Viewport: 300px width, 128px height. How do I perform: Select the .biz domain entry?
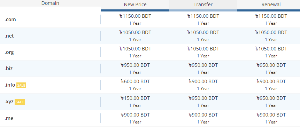coord(9,69)
